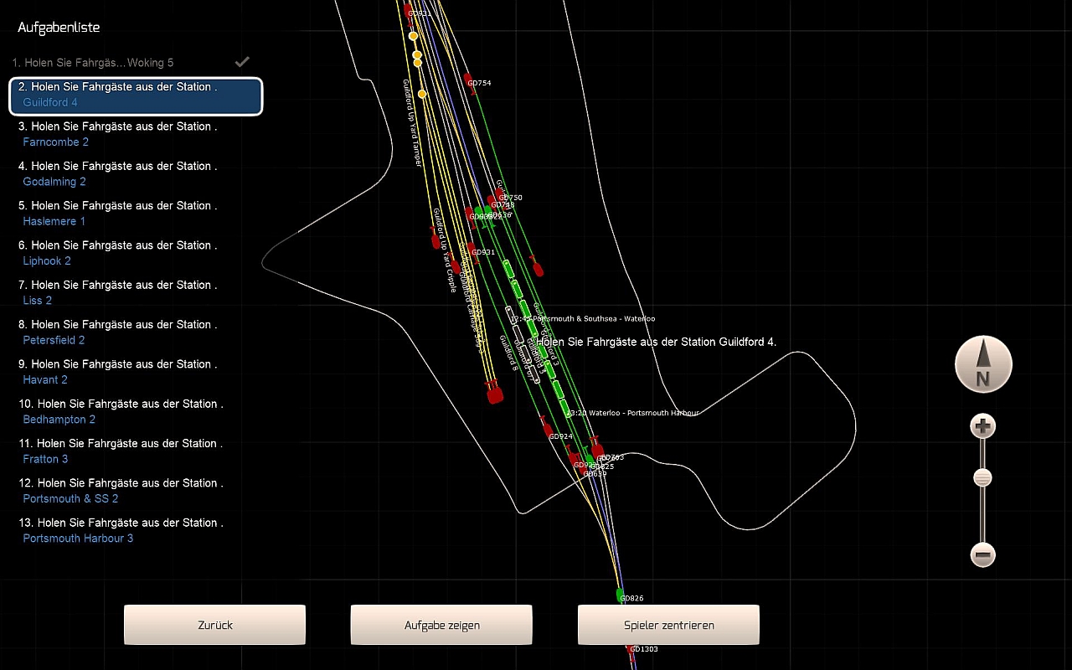Select task 6 Liphook 2
The height and width of the screenshot is (670, 1072).
[x=136, y=253]
